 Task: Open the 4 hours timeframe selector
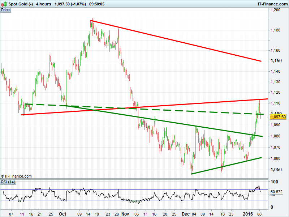(43, 4)
